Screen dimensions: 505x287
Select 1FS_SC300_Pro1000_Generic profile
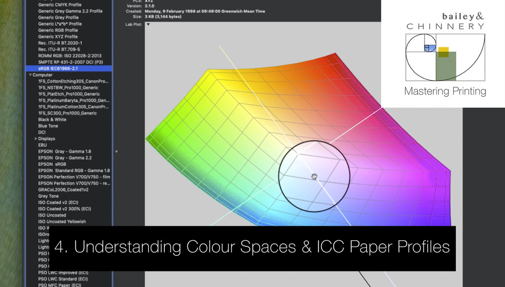(67, 113)
